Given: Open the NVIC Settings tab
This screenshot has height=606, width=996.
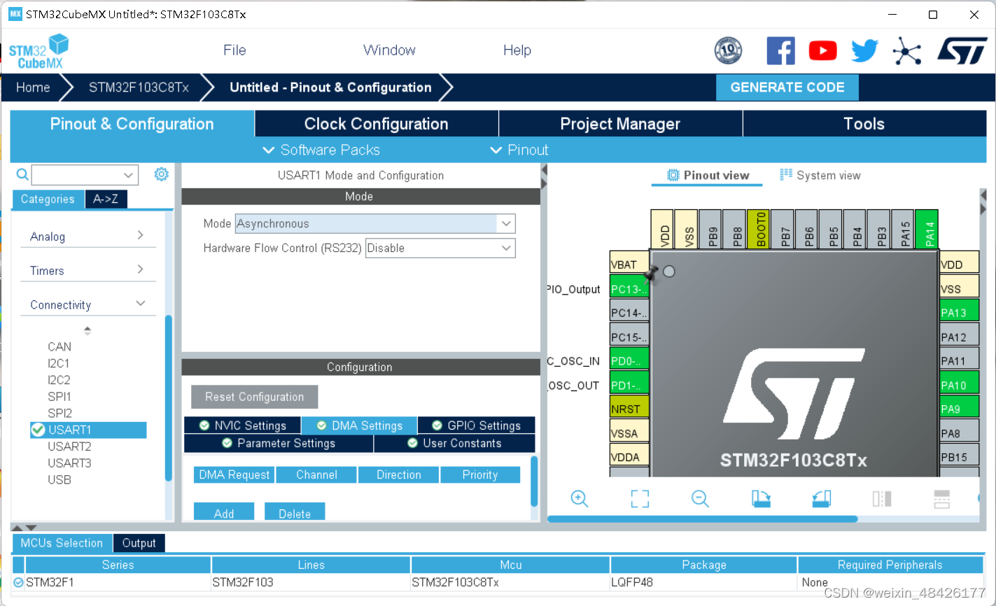Looking at the screenshot, I should (242, 425).
